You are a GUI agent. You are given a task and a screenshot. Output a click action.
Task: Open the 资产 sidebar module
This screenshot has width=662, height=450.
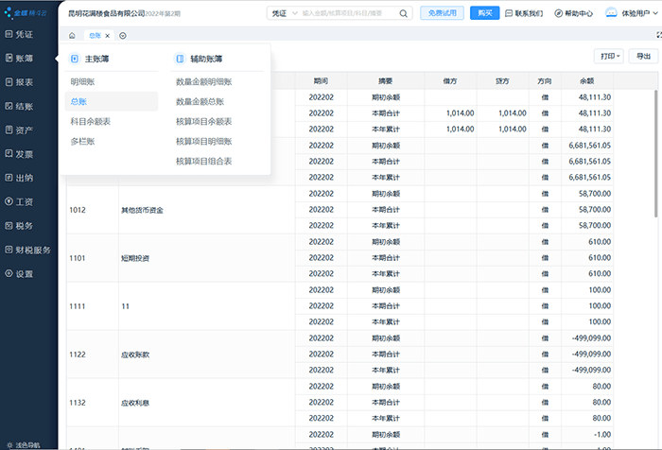click(x=19, y=130)
